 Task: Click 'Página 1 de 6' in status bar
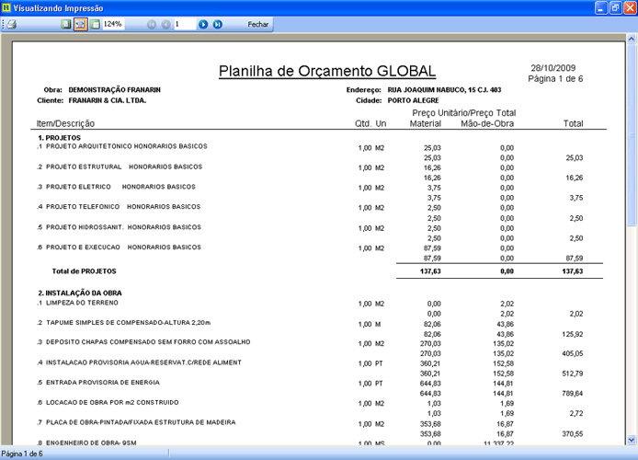[x=22, y=454]
